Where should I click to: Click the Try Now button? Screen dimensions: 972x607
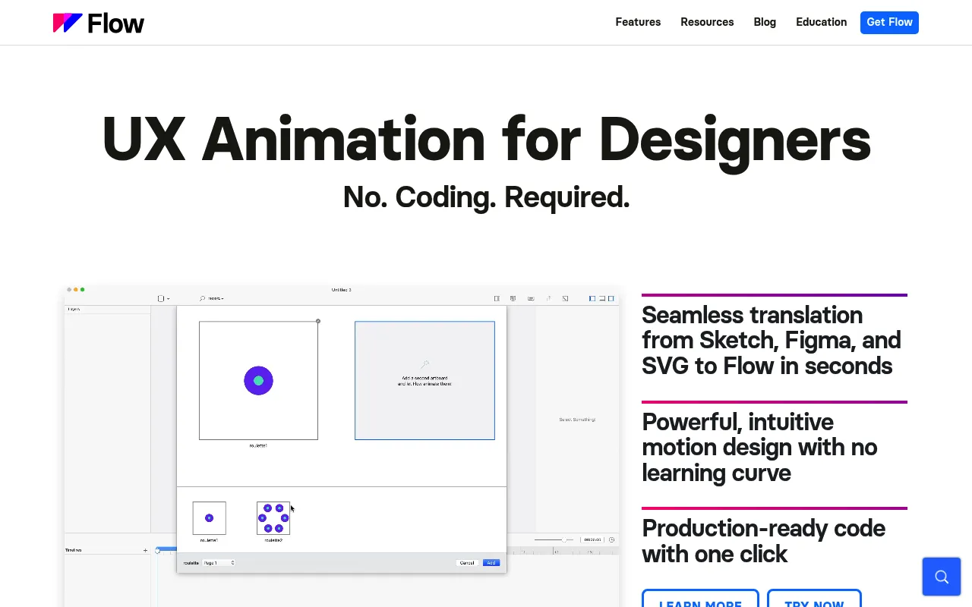814,599
